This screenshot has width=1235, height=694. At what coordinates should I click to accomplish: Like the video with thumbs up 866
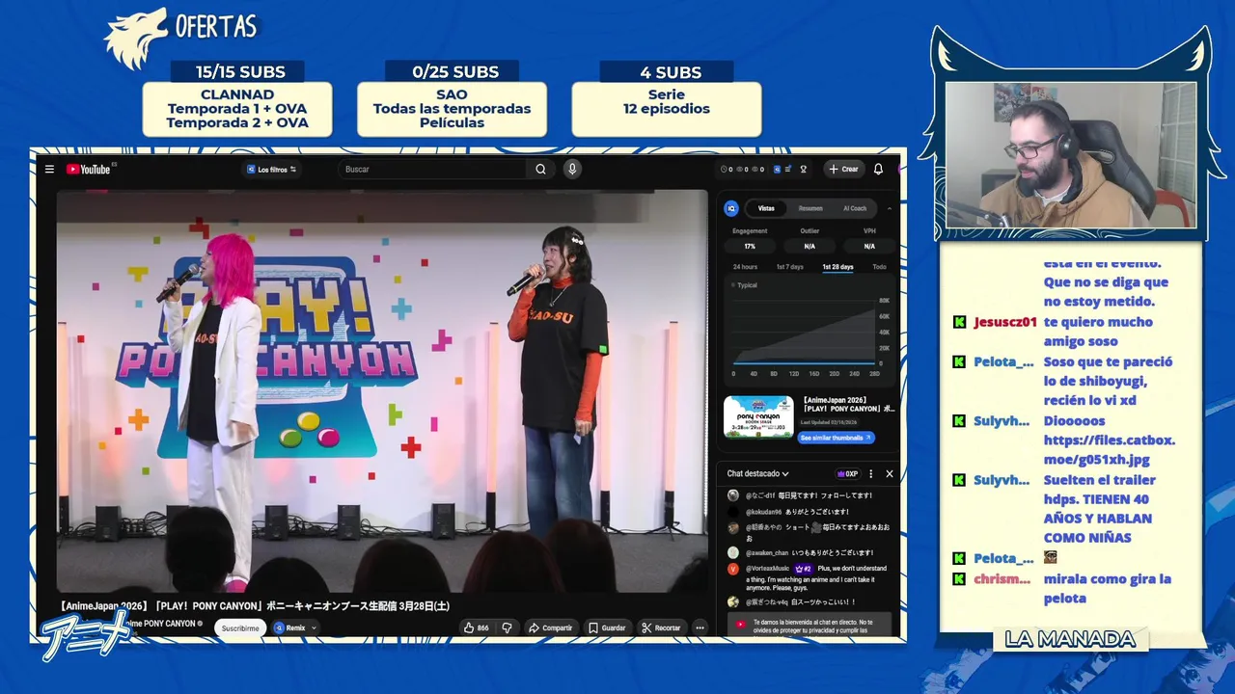pyautogui.click(x=477, y=627)
